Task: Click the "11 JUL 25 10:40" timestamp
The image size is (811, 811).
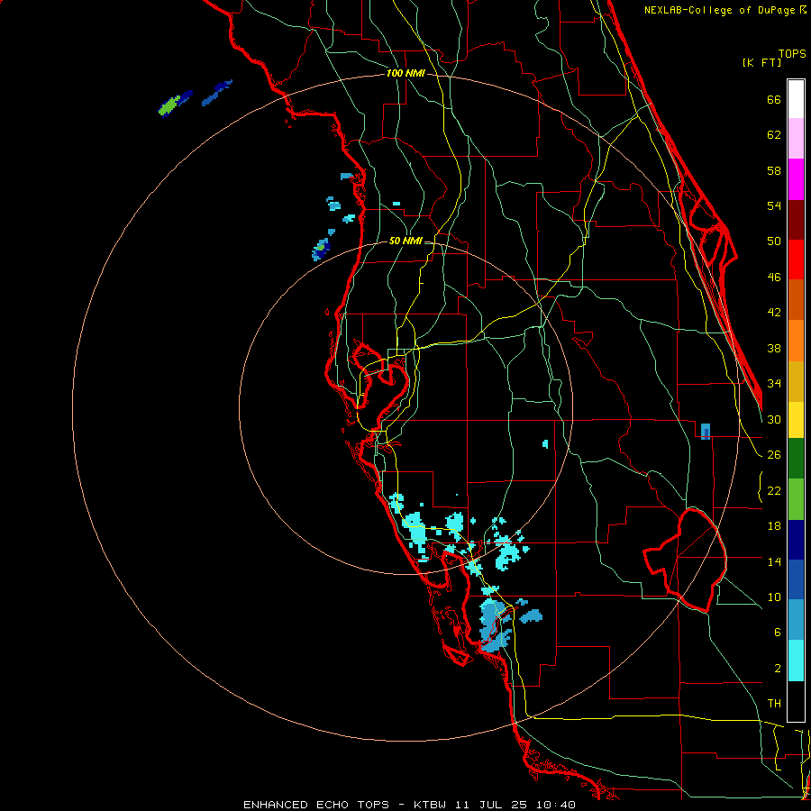Action: click(515, 805)
